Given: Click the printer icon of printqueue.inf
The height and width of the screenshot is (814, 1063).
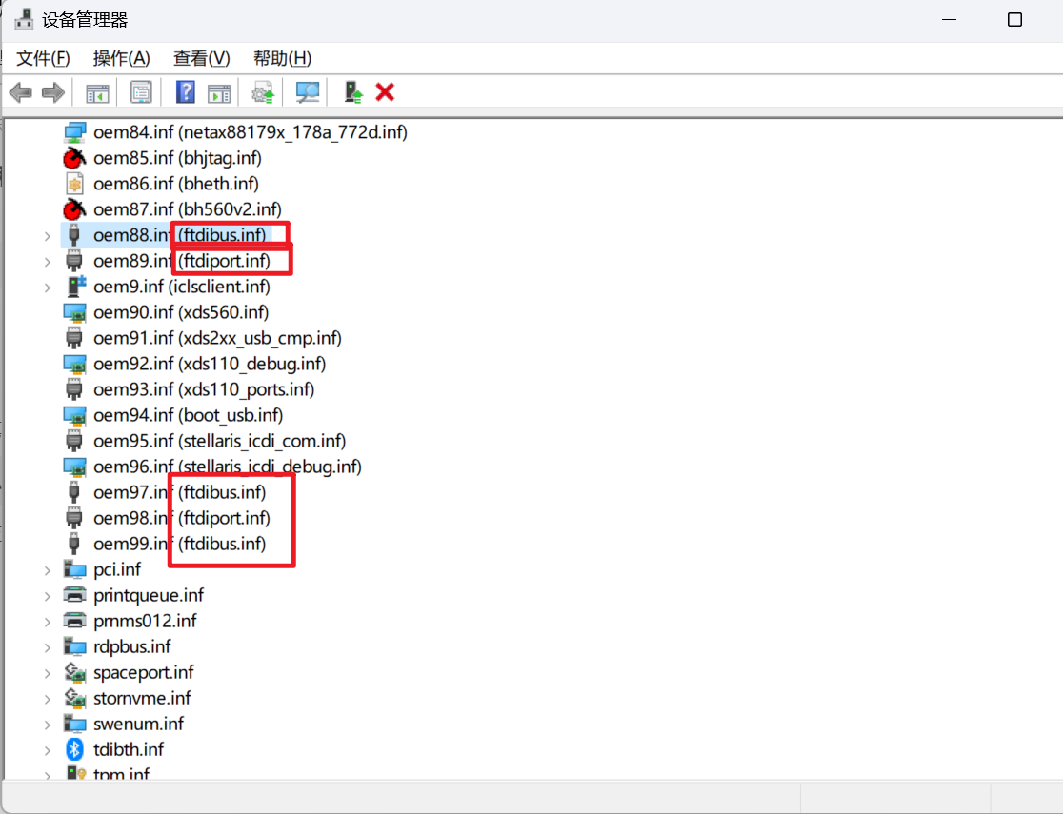Looking at the screenshot, I should (x=74, y=595).
